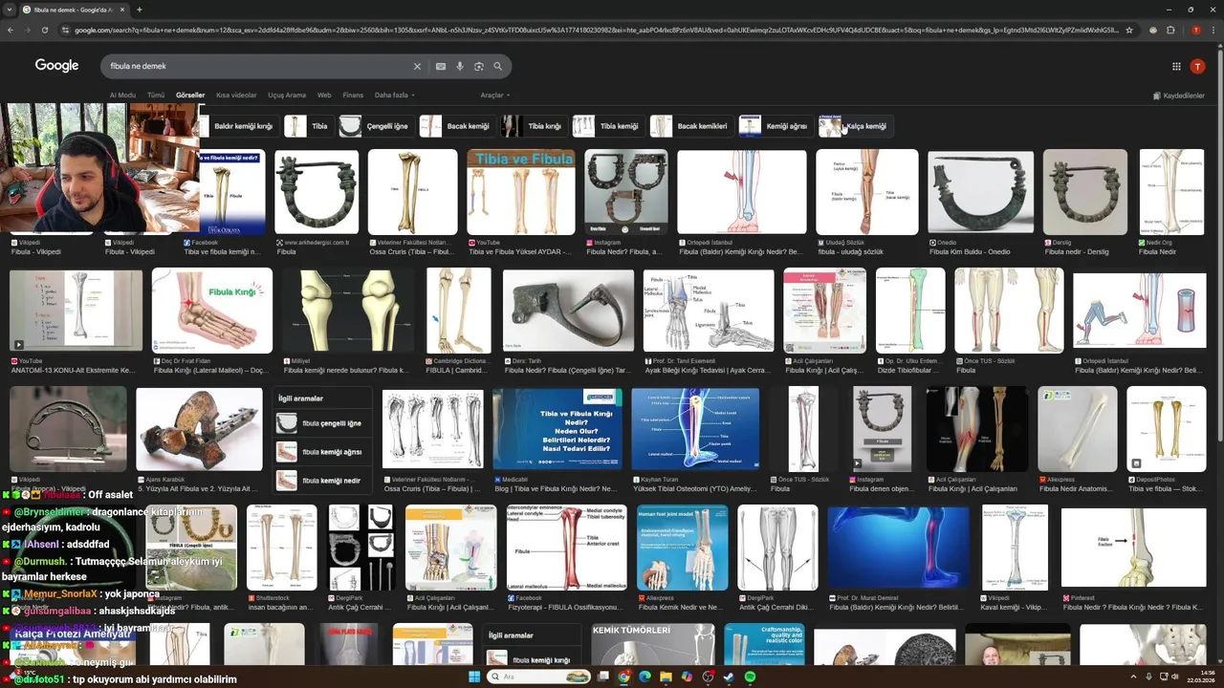This screenshot has height=688, width=1224.
Task: Open Steam from the taskbar
Action: (x=729, y=677)
